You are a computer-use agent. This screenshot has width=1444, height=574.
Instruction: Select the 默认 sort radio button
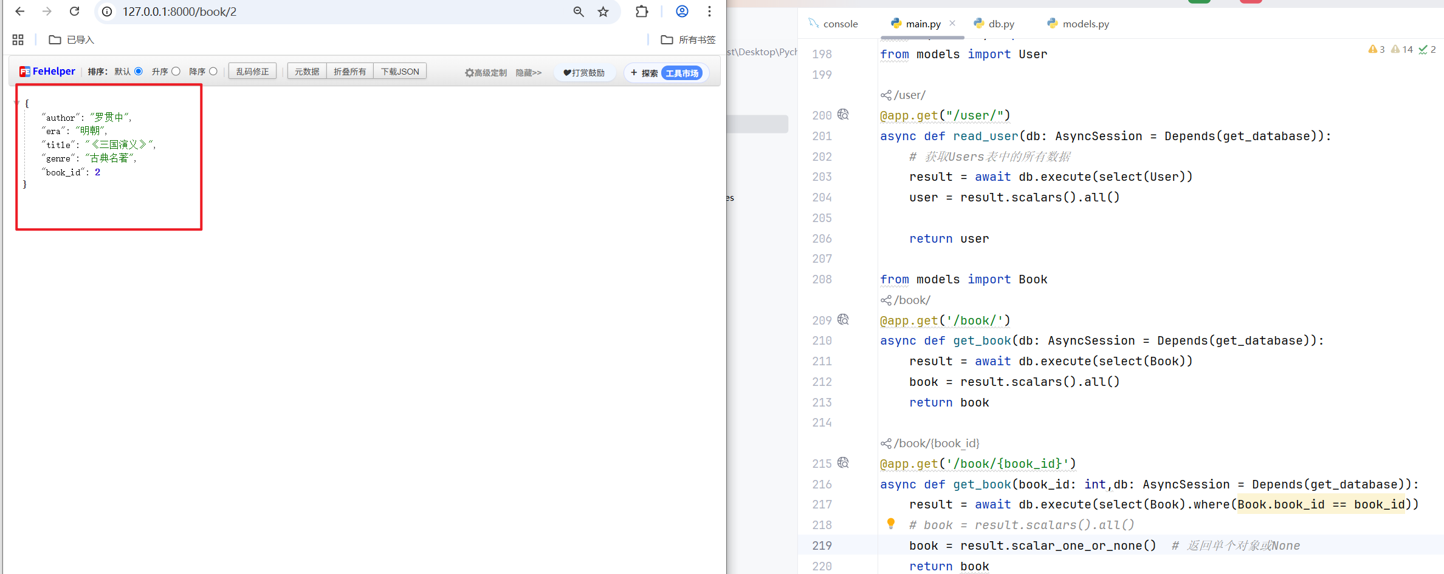point(139,72)
